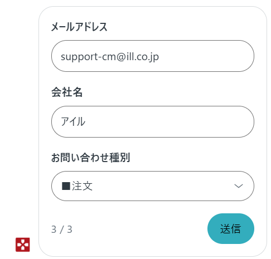Select the ■注文 option text
Image resolution: width=271 pixels, height=259 pixels.
point(77,186)
